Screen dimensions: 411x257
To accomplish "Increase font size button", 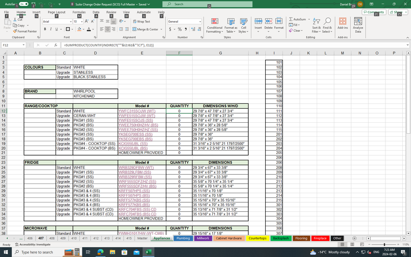I will (86, 21).
